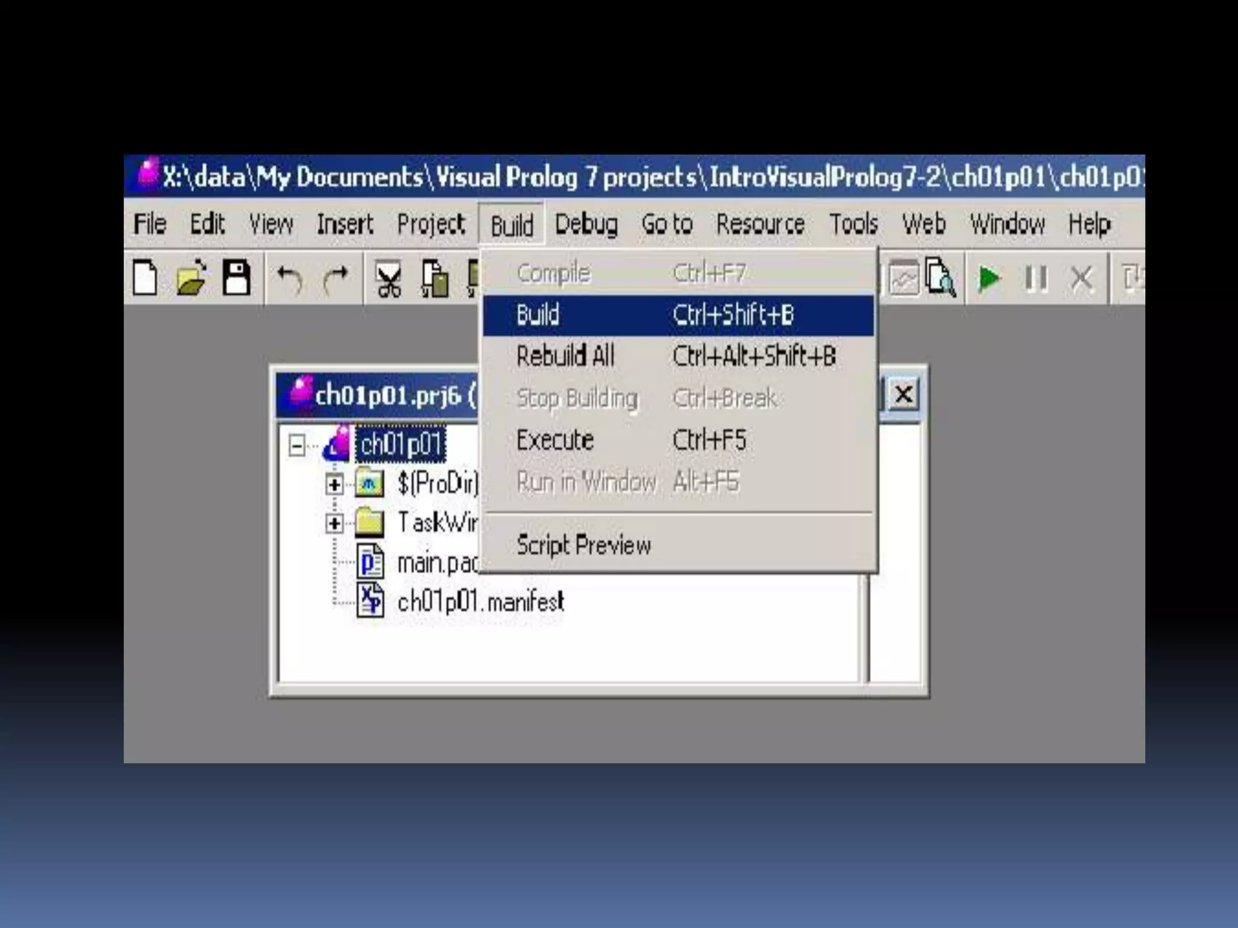Screen dimensions: 1238x928
Task: Open the Debug menu
Action: point(586,225)
